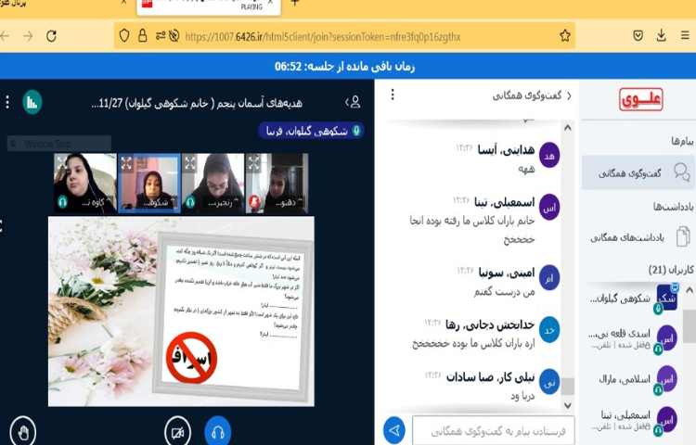
Task: Fullscreen the رنجبر webcam with expand icon
Action: point(190,163)
